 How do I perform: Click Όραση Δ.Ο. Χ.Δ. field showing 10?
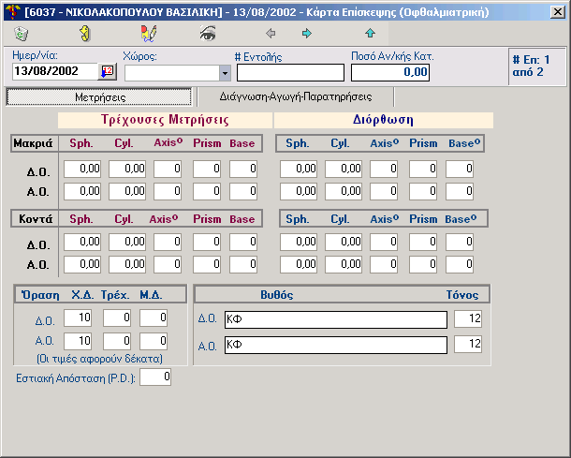pos(78,318)
